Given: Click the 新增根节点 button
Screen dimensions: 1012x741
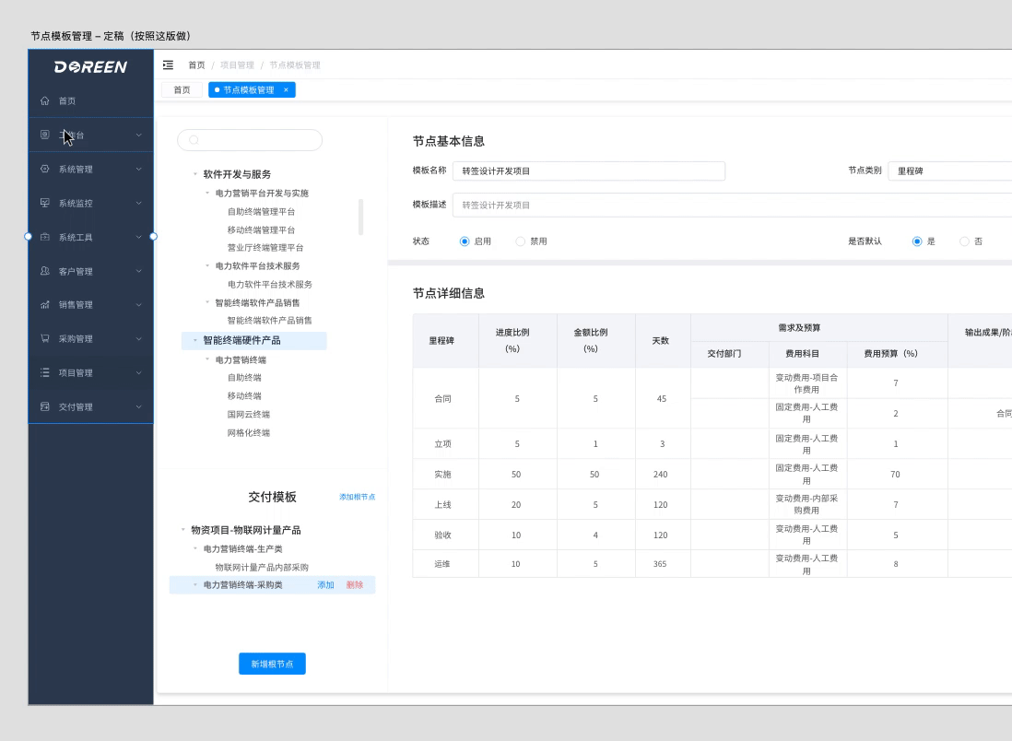Looking at the screenshot, I should coord(272,664).
